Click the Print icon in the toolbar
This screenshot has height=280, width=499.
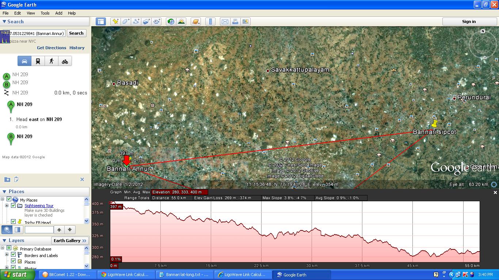235,22
